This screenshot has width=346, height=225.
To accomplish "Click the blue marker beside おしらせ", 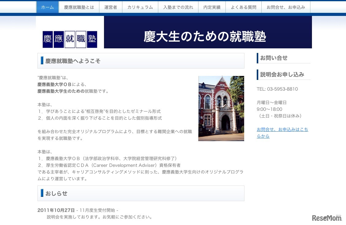I will [42, 193].
